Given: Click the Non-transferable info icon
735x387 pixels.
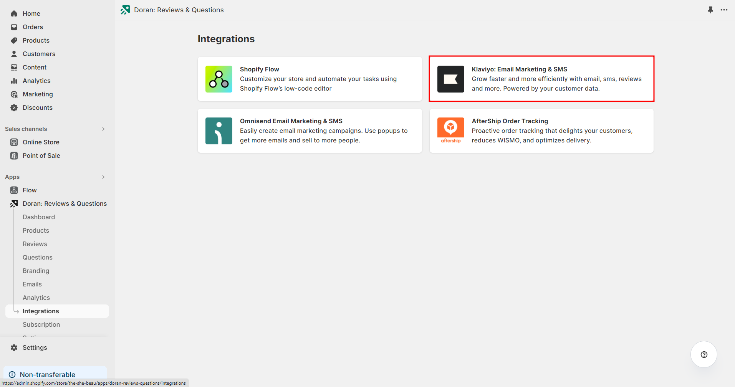Looking at the screenshot, I should tap(12, 374).
